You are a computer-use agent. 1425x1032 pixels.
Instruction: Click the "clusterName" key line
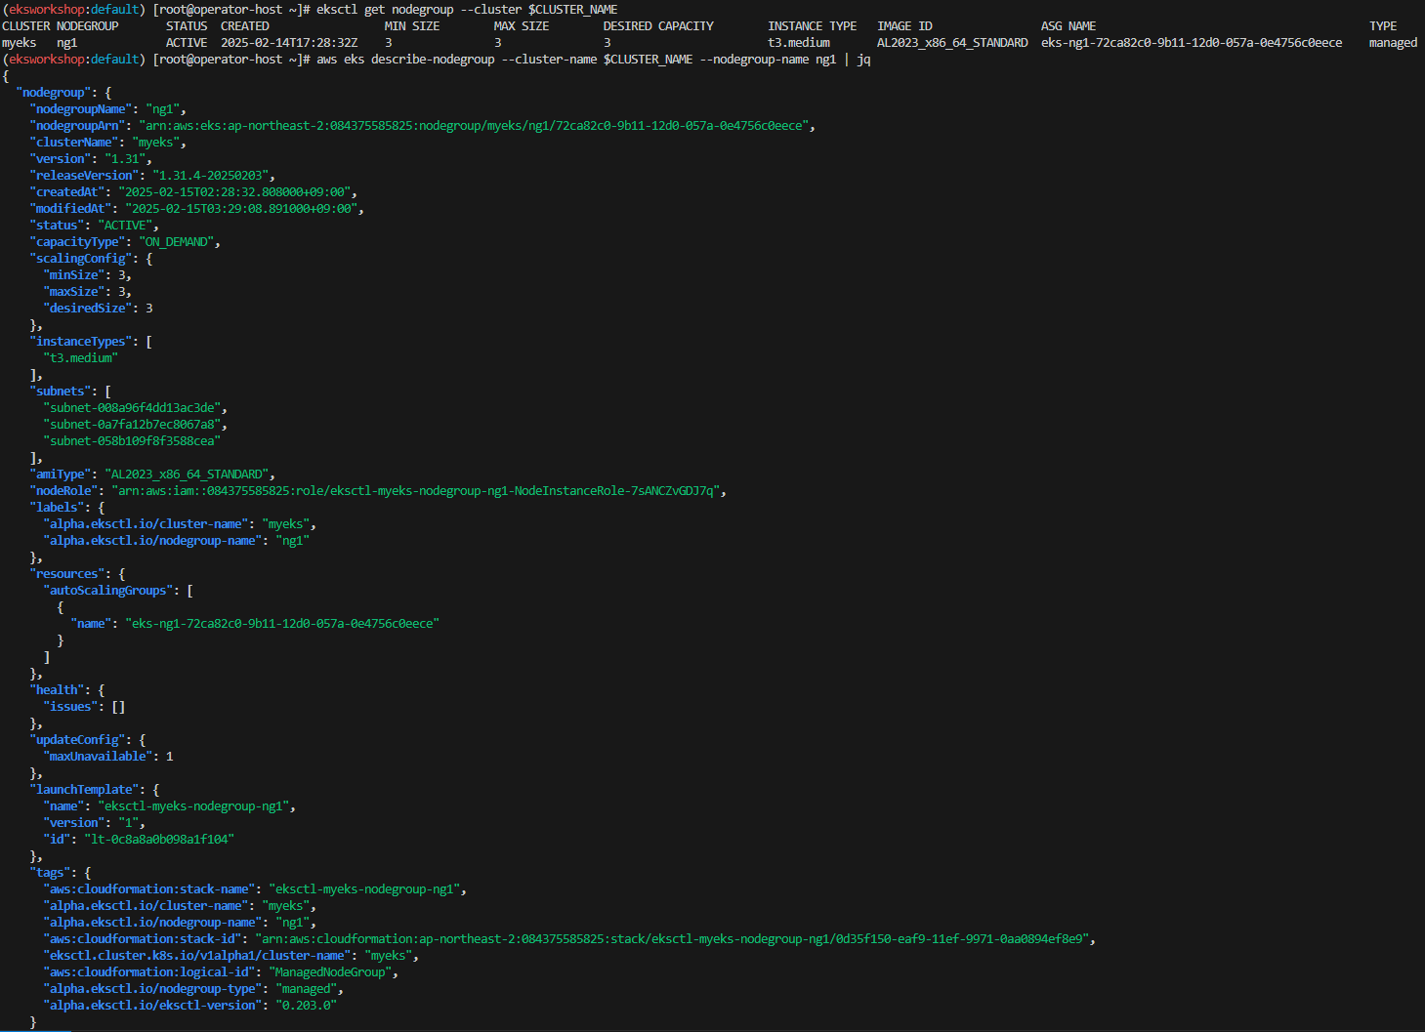[x=107, y=143]
